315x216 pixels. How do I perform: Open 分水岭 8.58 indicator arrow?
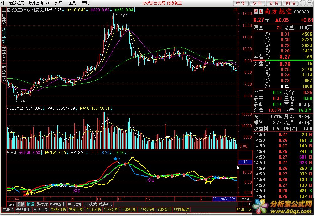pos(41,153)
